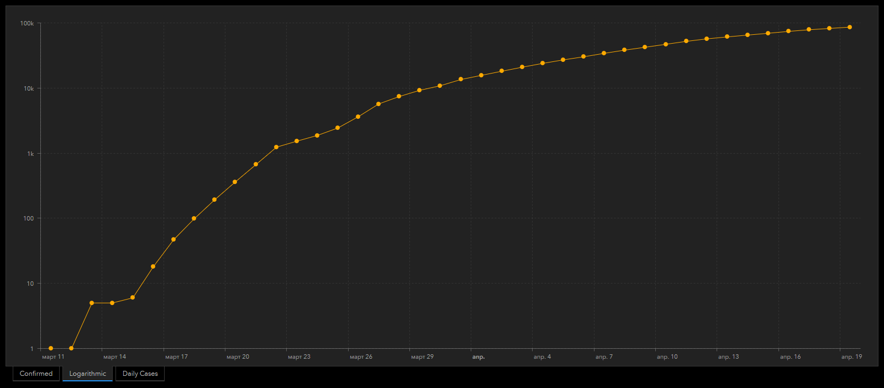Select the bold апр. x-axis label
This screenshot has width=884, height=388.
(478, 357)
